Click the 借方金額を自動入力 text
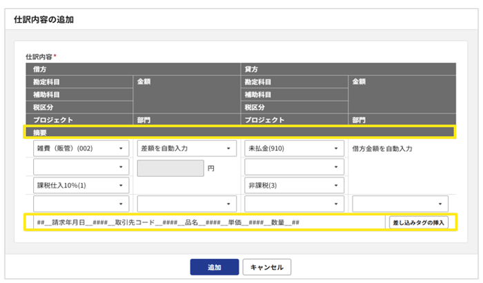 click(382, 148)
